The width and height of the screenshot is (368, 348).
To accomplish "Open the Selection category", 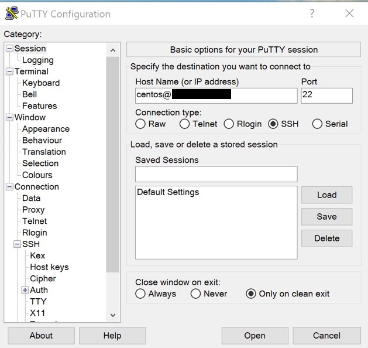I will pyautogui.click(x=40, y=163).
